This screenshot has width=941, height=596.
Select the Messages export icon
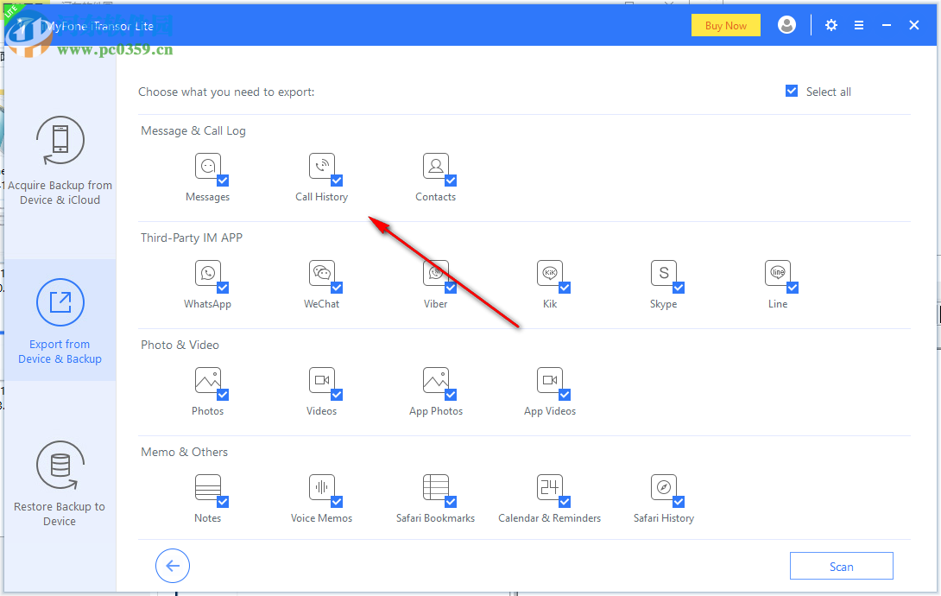[207, 167]
